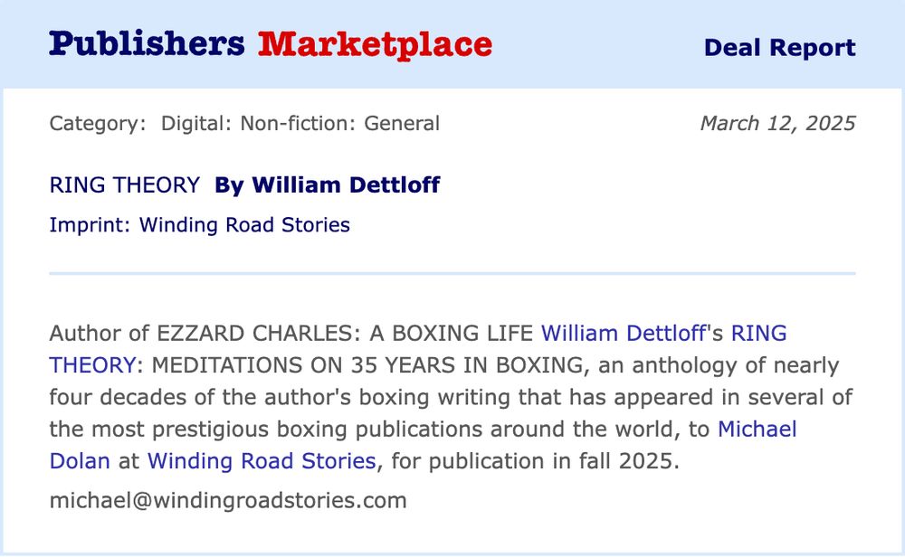The image size is (905, 557).
Task: Click EZZARD CHARLES: A BOXING LIFE text
Action: tap(345, 333)
